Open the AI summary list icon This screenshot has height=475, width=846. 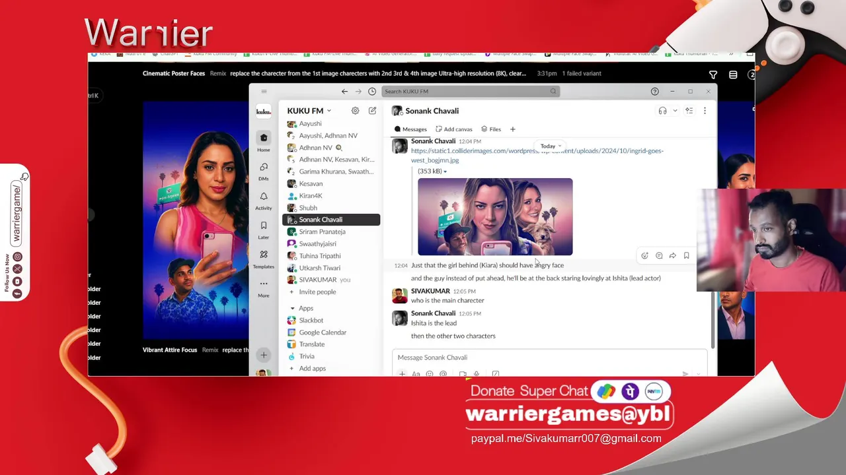point(689,111)
